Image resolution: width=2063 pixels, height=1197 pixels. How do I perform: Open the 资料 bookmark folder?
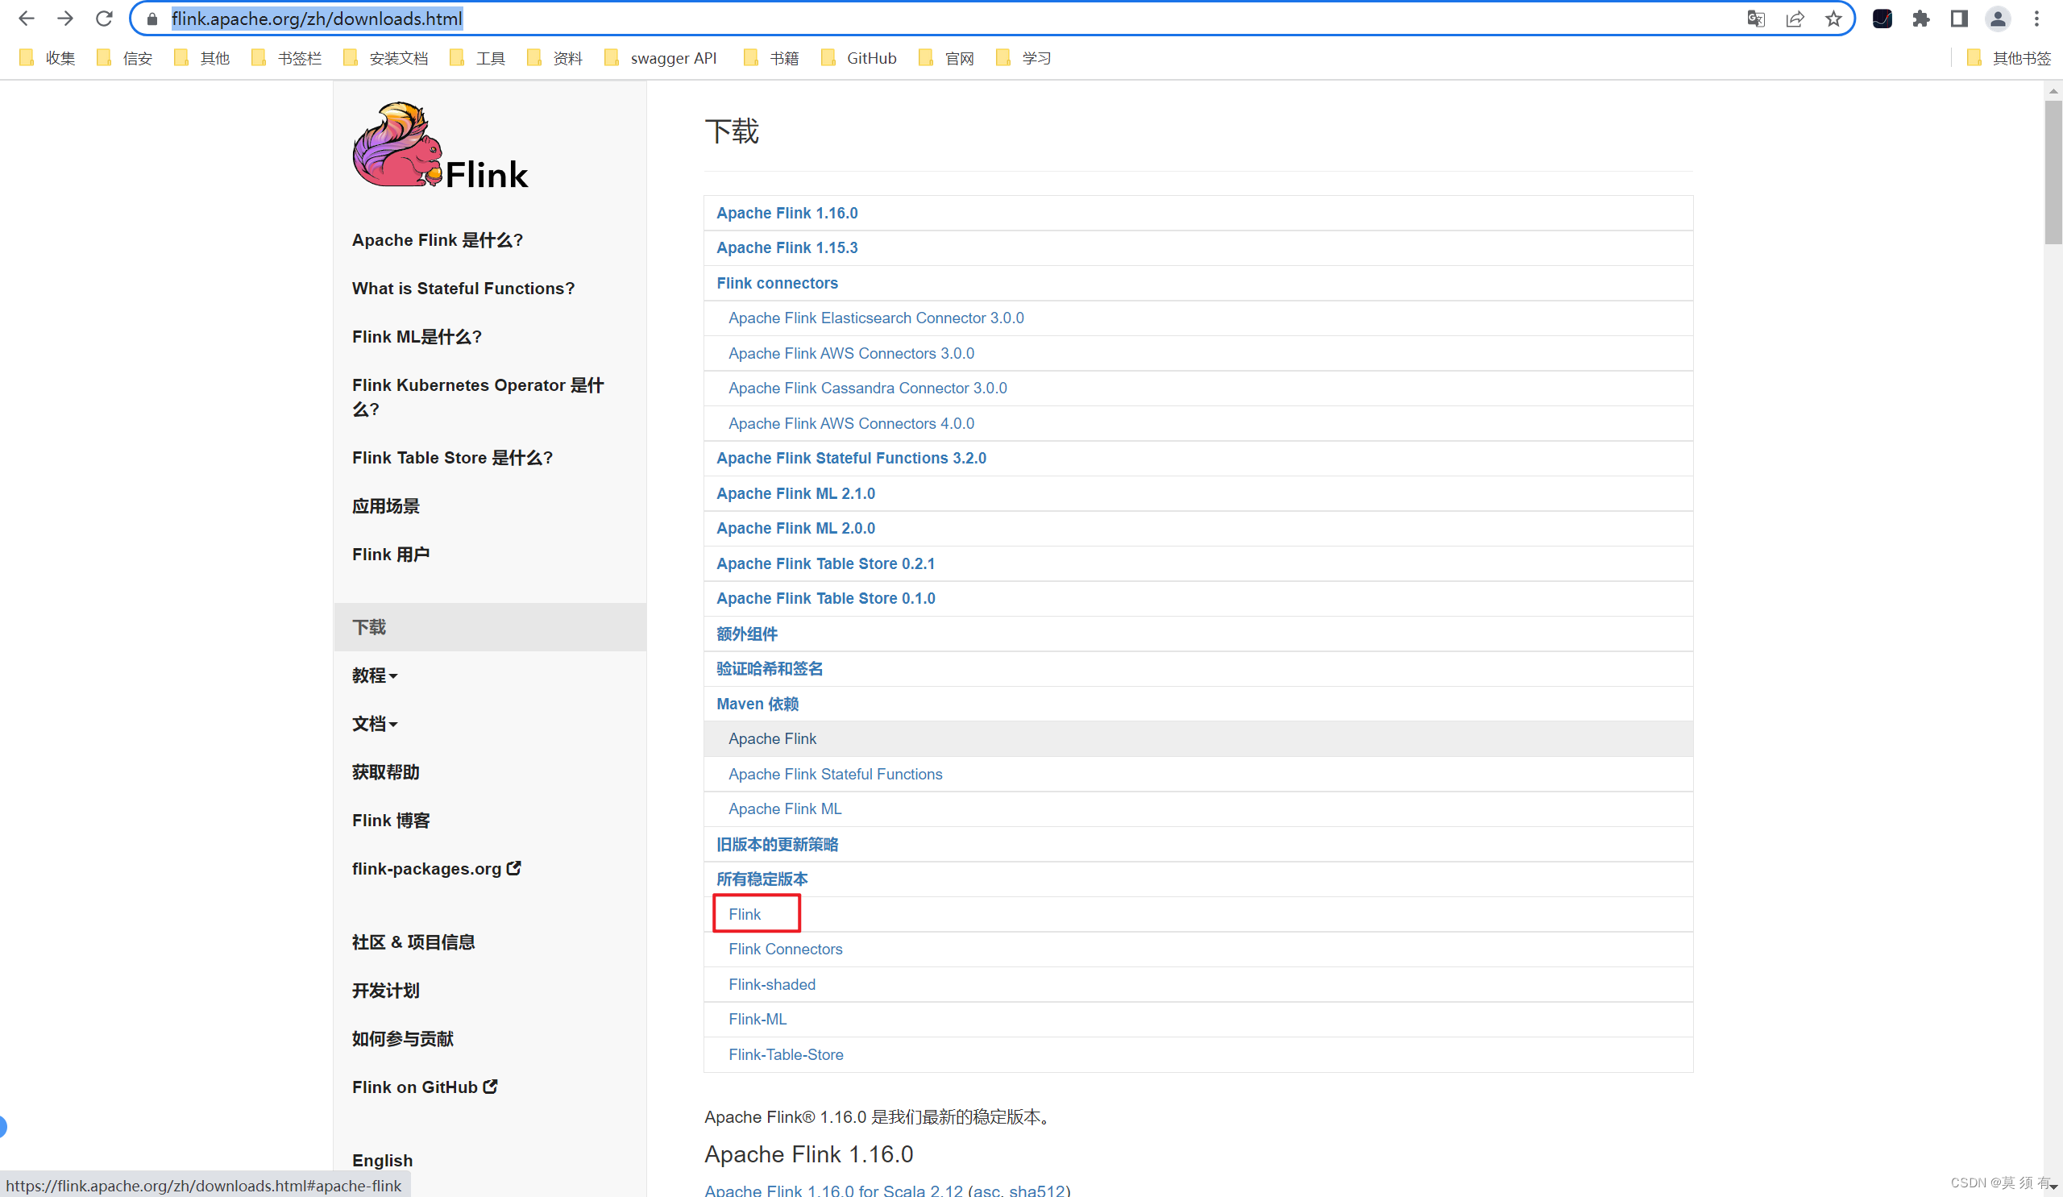[x=555, y=58]
